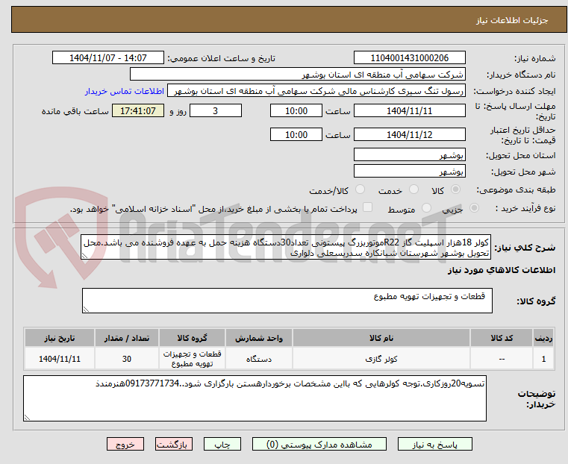Click the توضیحات خریدار notes textarea
This screenshot has width=568, height=464.
point(255,398)
